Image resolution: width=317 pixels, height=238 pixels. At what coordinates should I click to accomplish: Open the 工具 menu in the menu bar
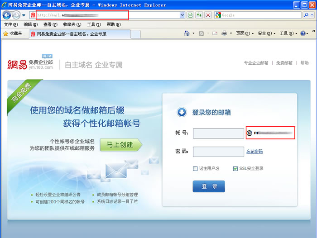point(94,24)
